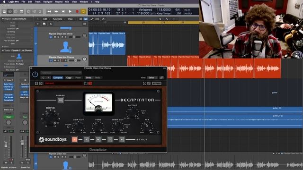Click Undo button in plugin window
Viewport: 303px width, 170px height.
pyautogui.click(x=89, y=77)
